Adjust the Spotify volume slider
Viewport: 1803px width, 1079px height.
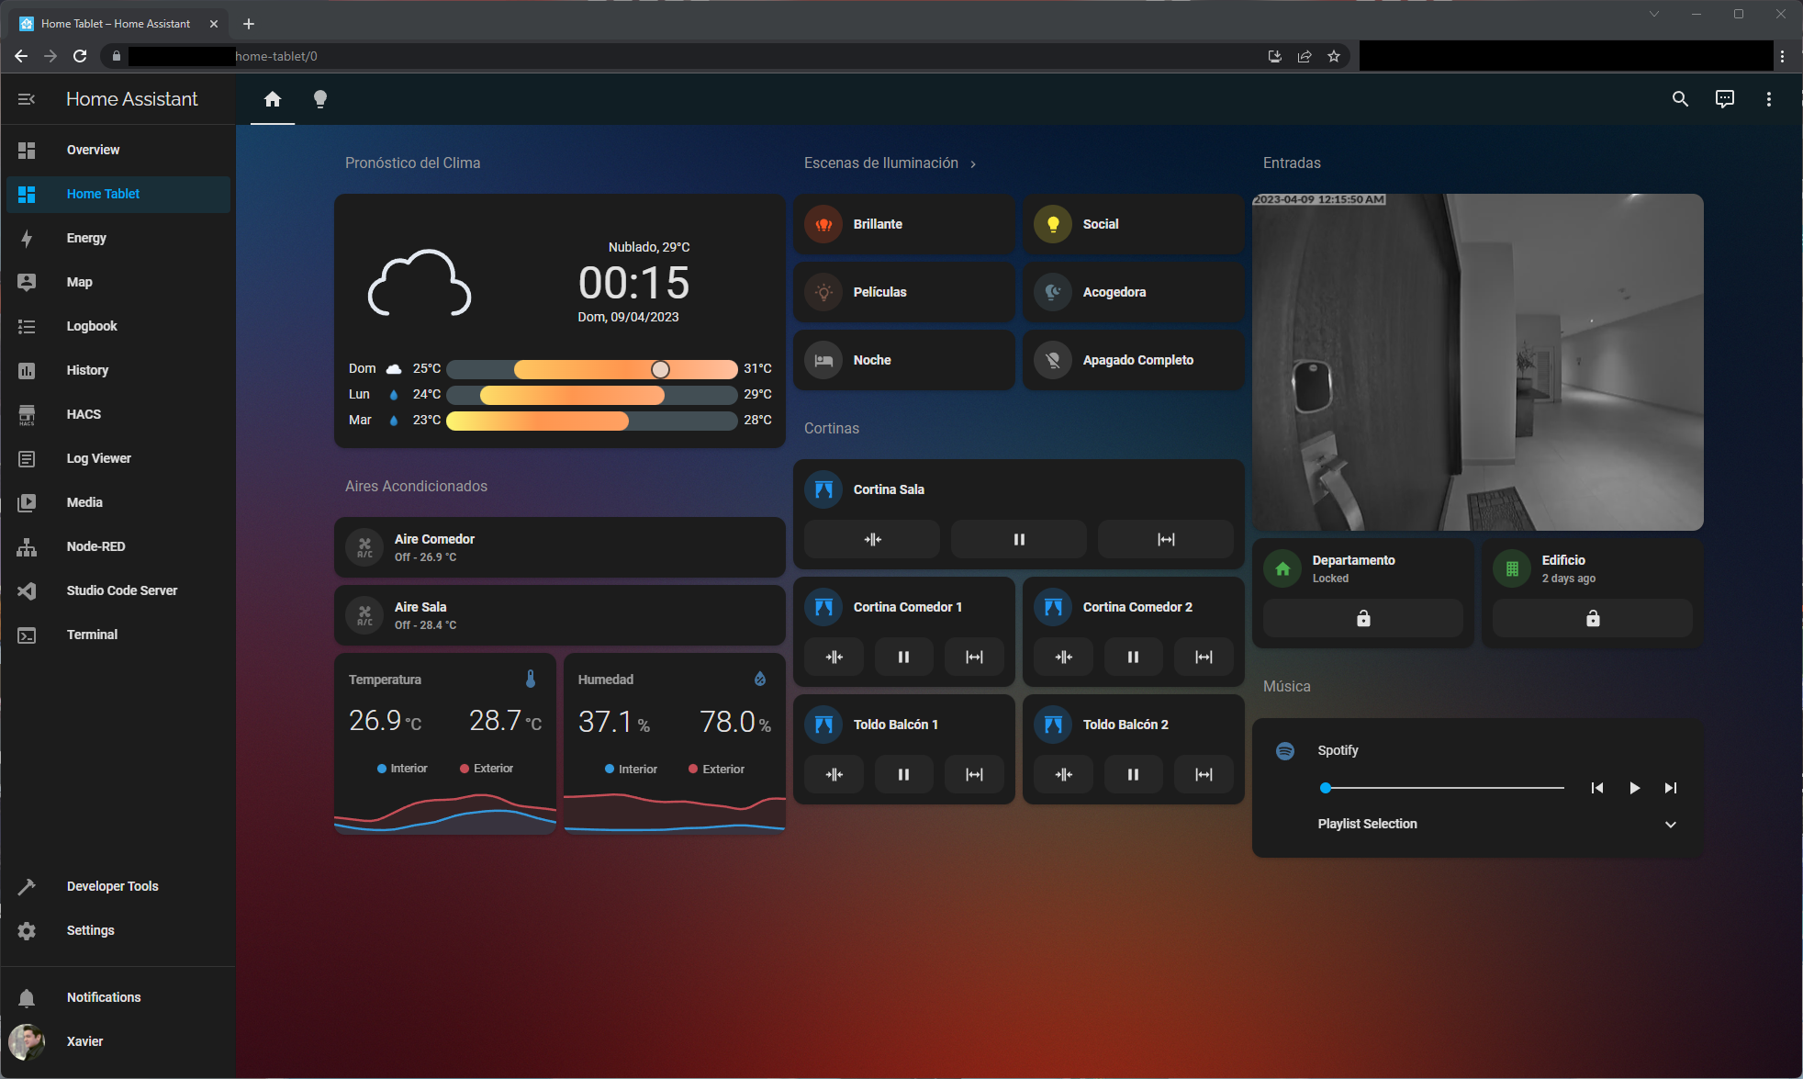point(1441,787)
